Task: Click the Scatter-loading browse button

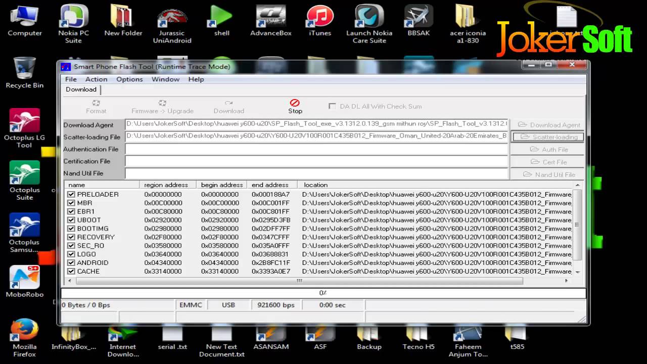Action: pos(548,137)
